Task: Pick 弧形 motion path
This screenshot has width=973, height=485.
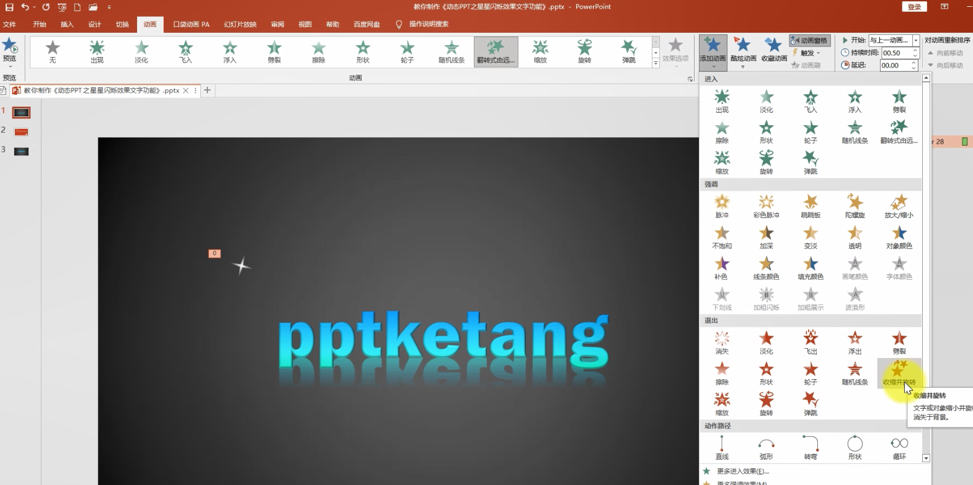Action: (x=766, y=447)
